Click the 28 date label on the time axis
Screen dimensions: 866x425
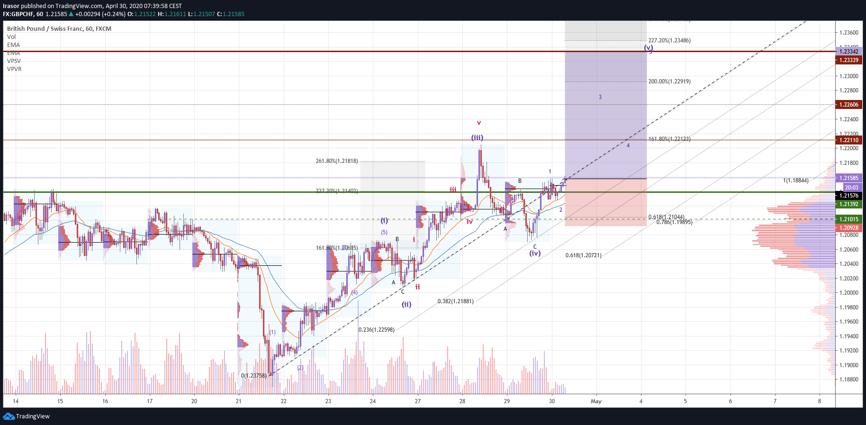[x=462, y=401]
